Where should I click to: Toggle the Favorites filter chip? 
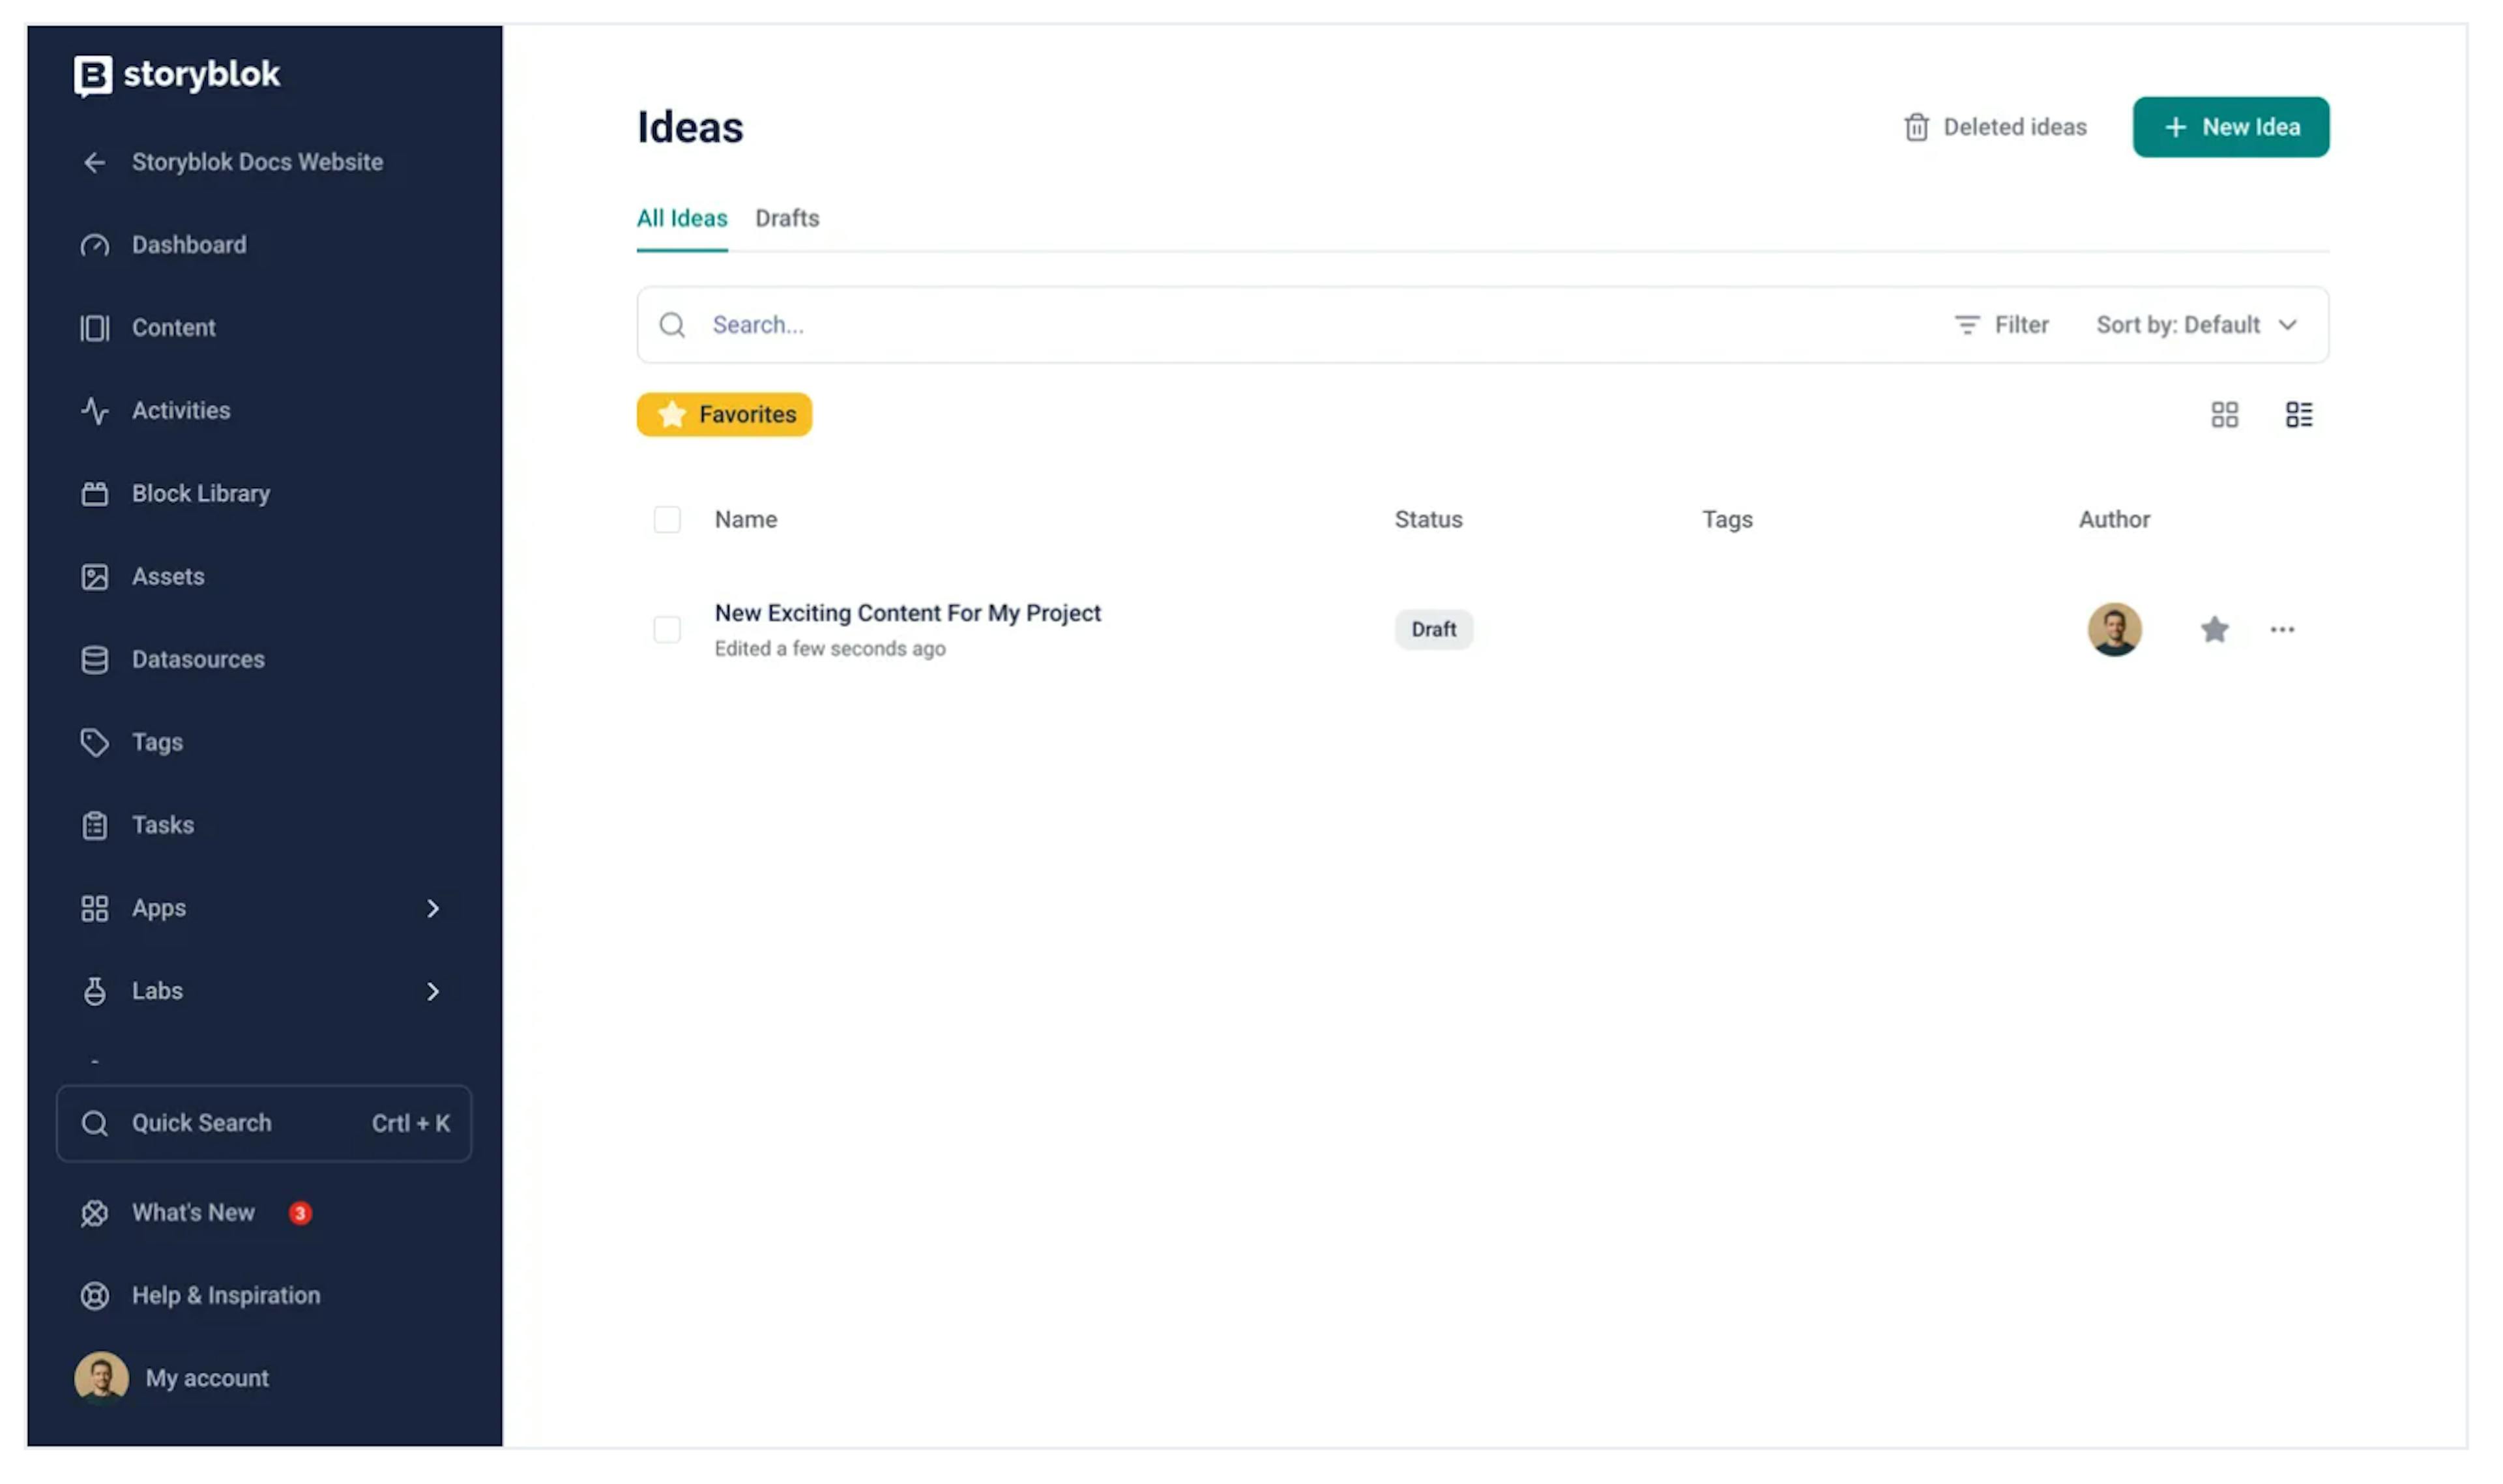(x=724, y=415)
